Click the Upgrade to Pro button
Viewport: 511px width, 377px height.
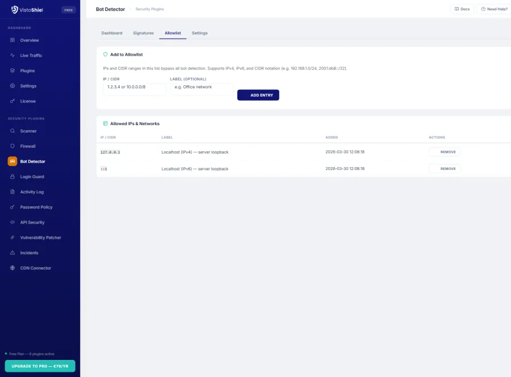pos(40,366)
